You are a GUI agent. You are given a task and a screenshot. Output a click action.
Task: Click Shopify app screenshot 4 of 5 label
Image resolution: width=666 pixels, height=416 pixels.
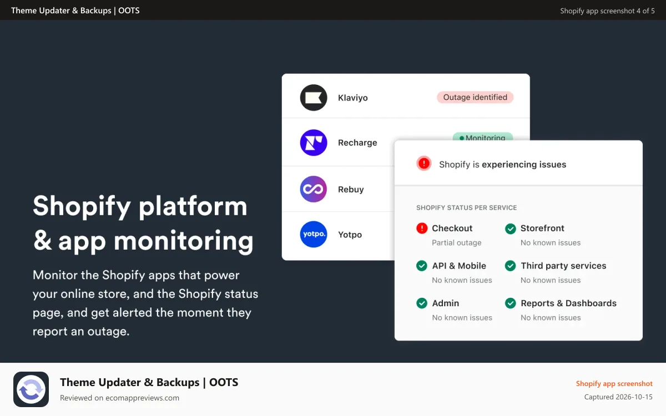(x=608, y=11)
